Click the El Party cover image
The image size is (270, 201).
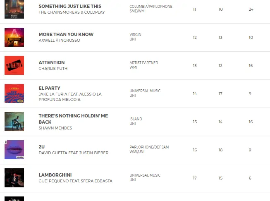click(14, 93)
